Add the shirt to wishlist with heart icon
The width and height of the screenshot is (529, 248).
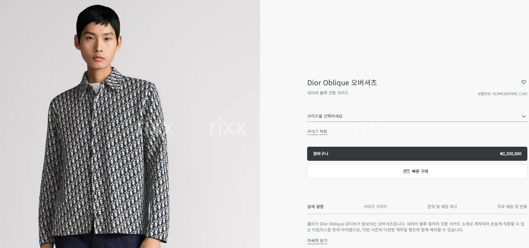(523, 82)
